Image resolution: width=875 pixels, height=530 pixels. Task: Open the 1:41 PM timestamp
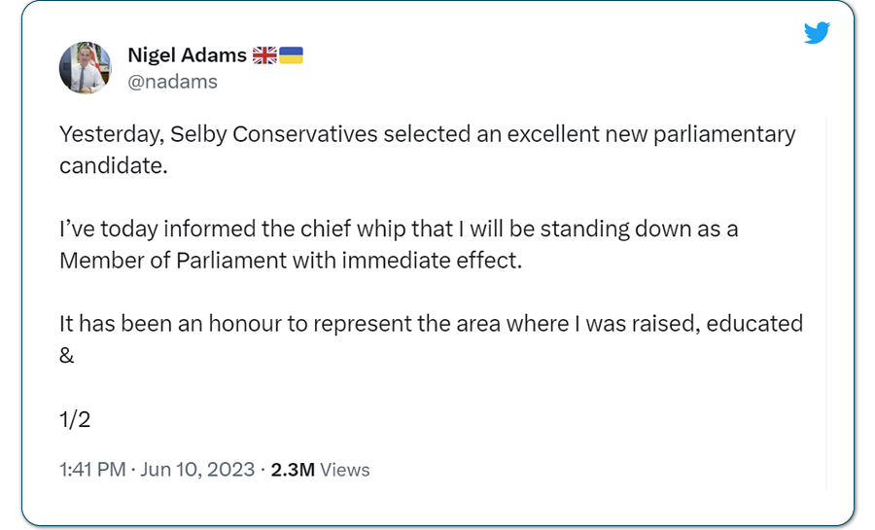92,470
